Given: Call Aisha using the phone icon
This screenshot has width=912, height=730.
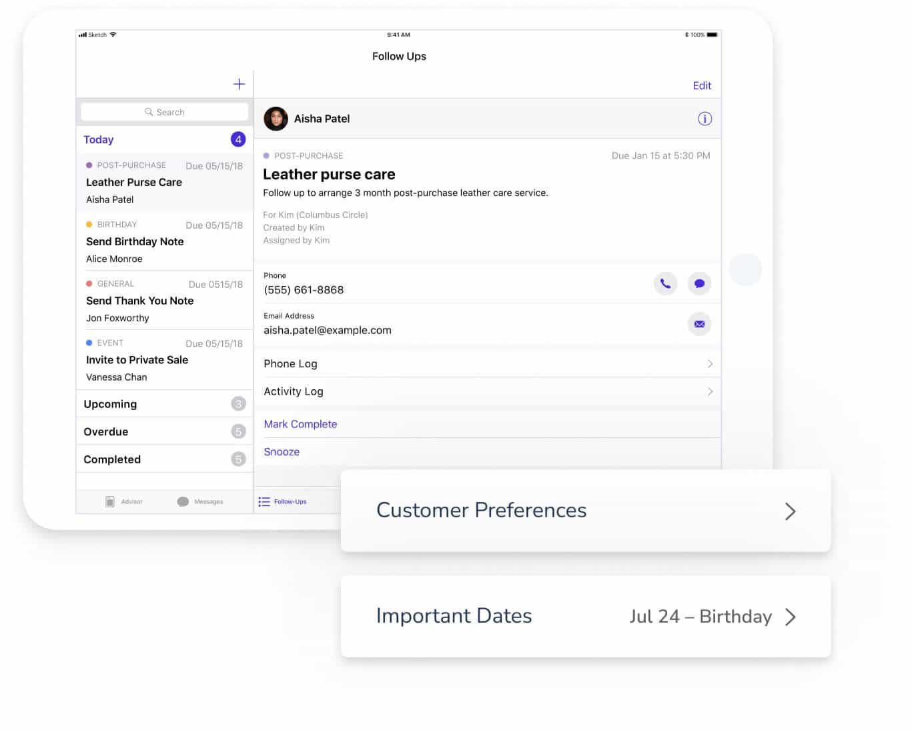Looking at the screenshot, I should (x=665, y=283).
